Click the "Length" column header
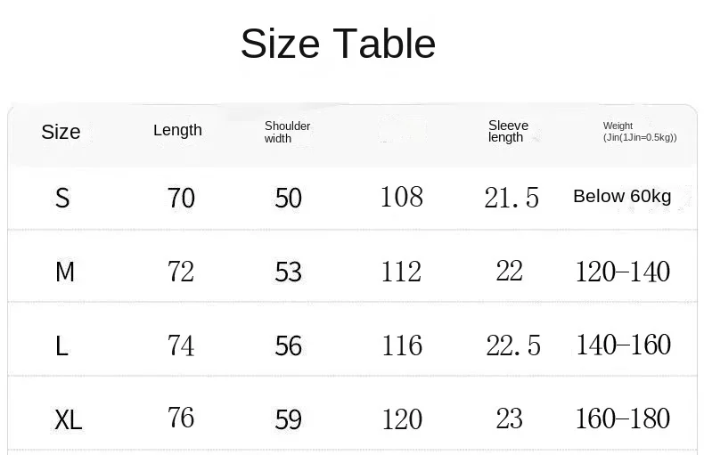The image size is (704, 455). 177,130
